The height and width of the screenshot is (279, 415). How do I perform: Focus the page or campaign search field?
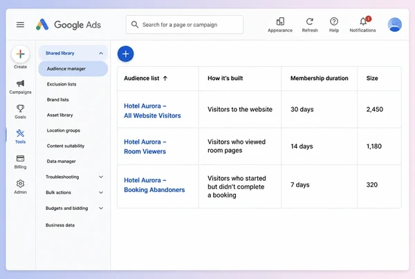[x=185, y=25]
